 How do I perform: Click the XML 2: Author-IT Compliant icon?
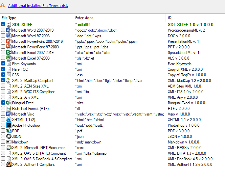9,164
